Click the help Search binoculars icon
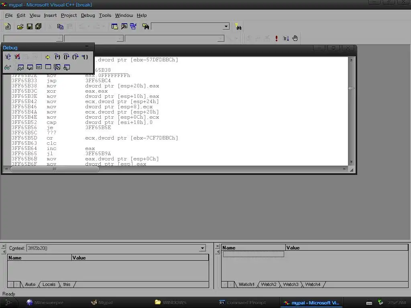 coord(238,26)
